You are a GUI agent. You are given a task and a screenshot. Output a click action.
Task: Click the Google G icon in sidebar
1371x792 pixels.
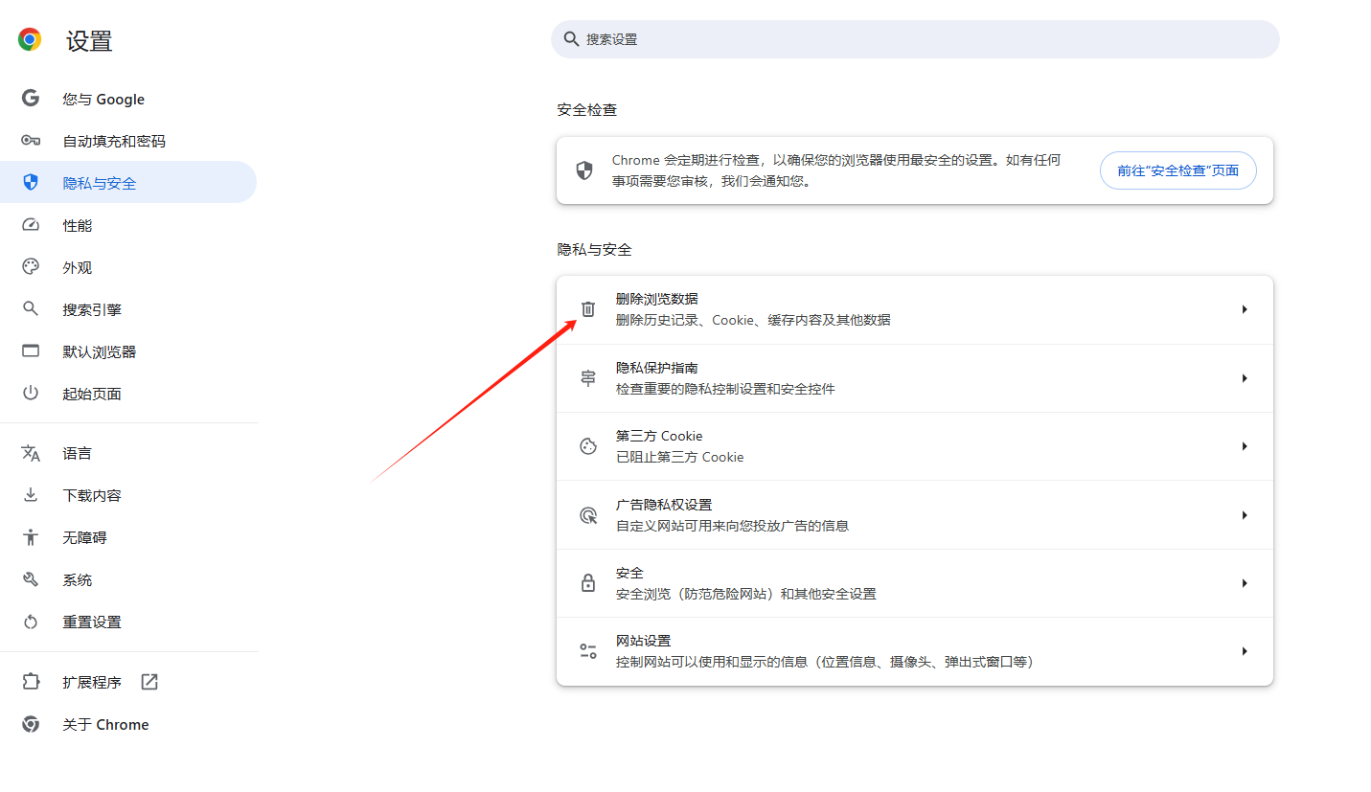pos(31,99)
